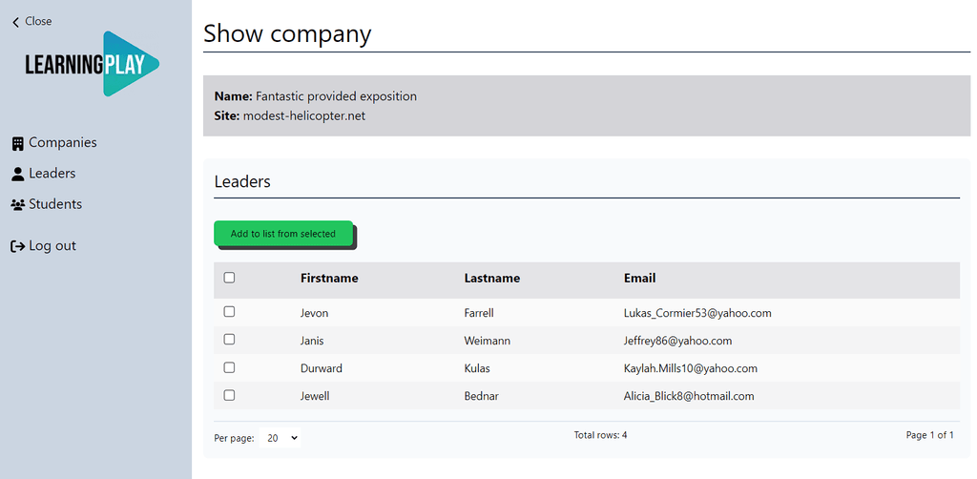This screenshot has width=977, height=479.
Task: Click the Email column header
Action: [639, 279]
